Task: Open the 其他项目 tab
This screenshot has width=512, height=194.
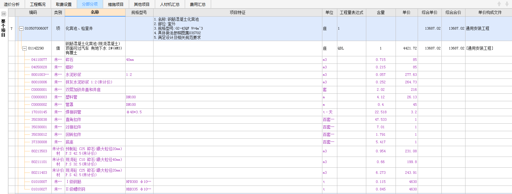Action: click(x=142, y=4)
